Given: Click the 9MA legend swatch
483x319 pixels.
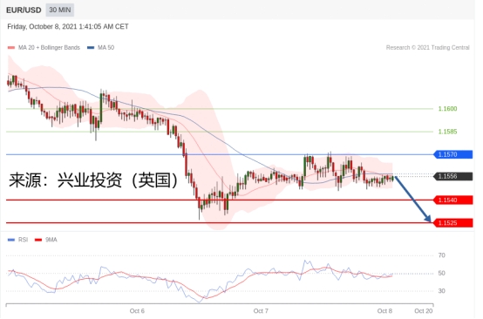Looking at the screenshot, I should pos(38,240).
